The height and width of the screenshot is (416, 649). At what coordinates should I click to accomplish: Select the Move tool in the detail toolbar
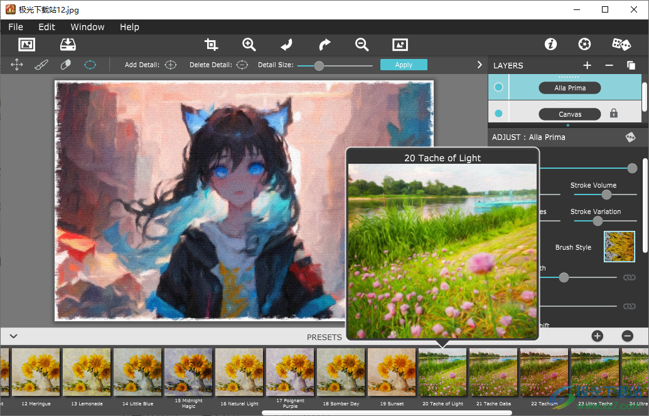16,64
